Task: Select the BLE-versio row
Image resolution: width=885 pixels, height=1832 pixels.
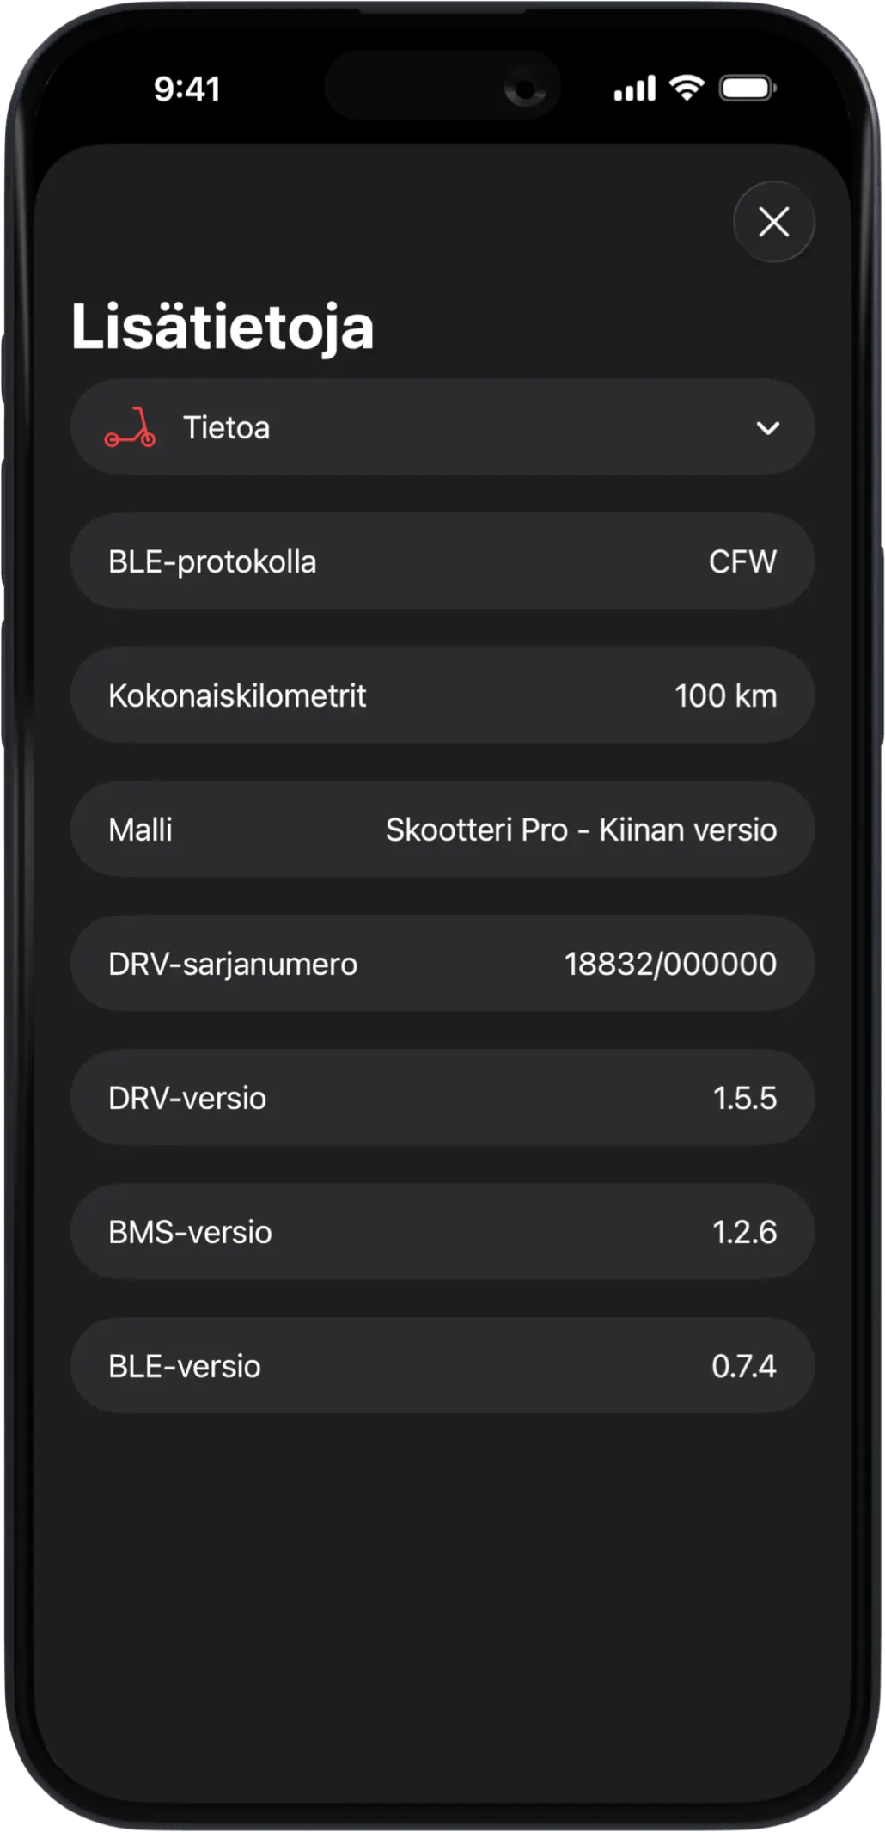Action: point(442,1366)
